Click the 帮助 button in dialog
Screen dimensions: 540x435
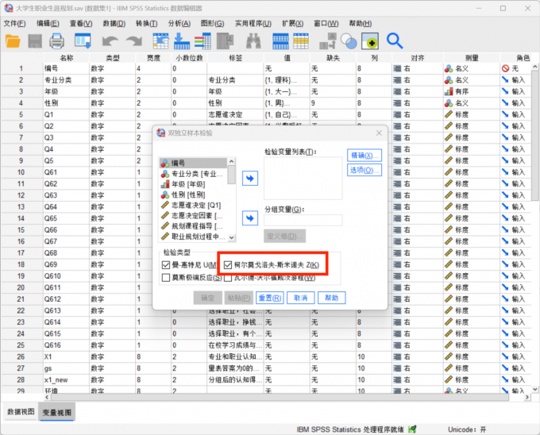(332, 298)
